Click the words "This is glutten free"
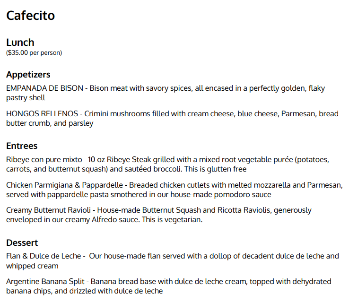Viewport: 349px width, 302px height. 216,169
